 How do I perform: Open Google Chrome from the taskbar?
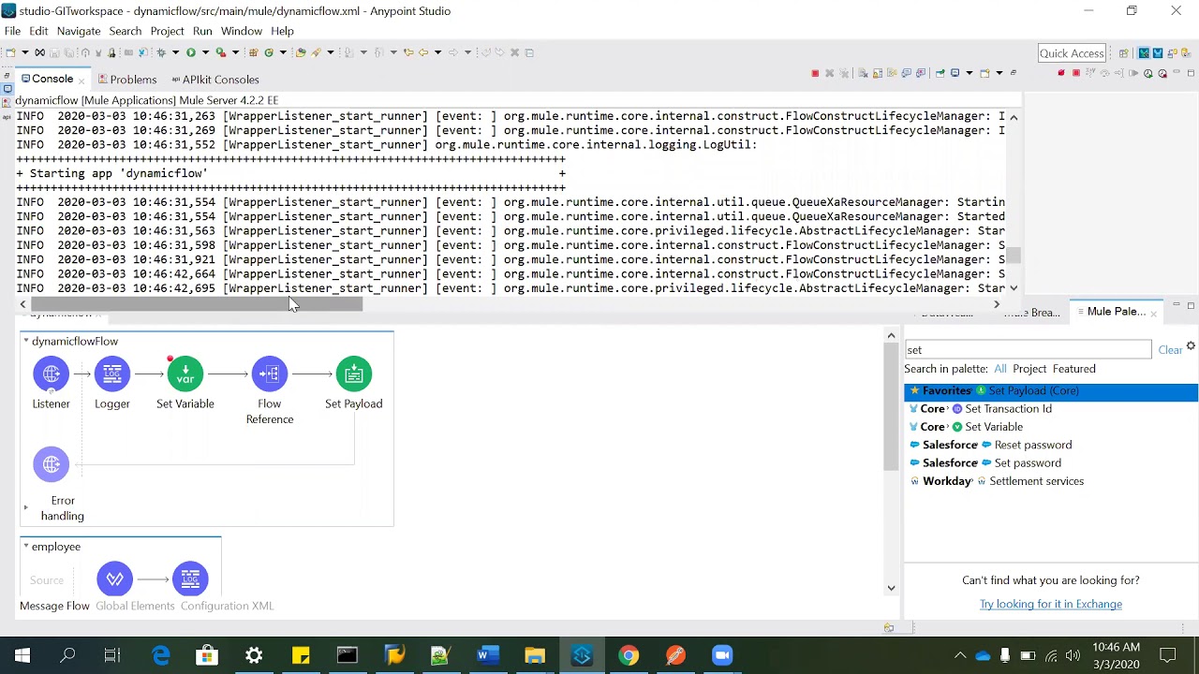(629, 655)
